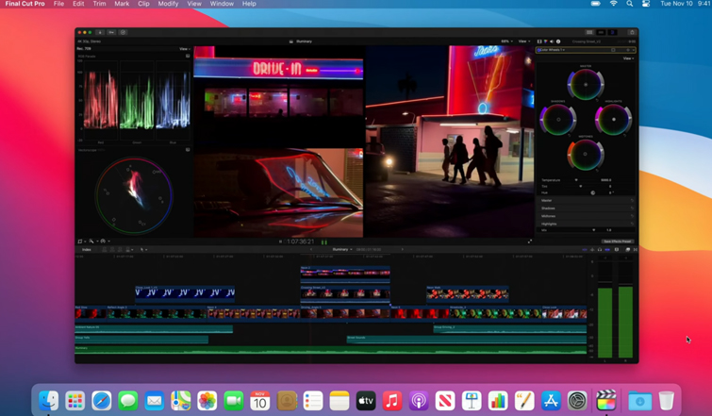Viewport: 712px width, 416px height.
Task: Open the color inspector tab icon
Action: pos(545,42)
